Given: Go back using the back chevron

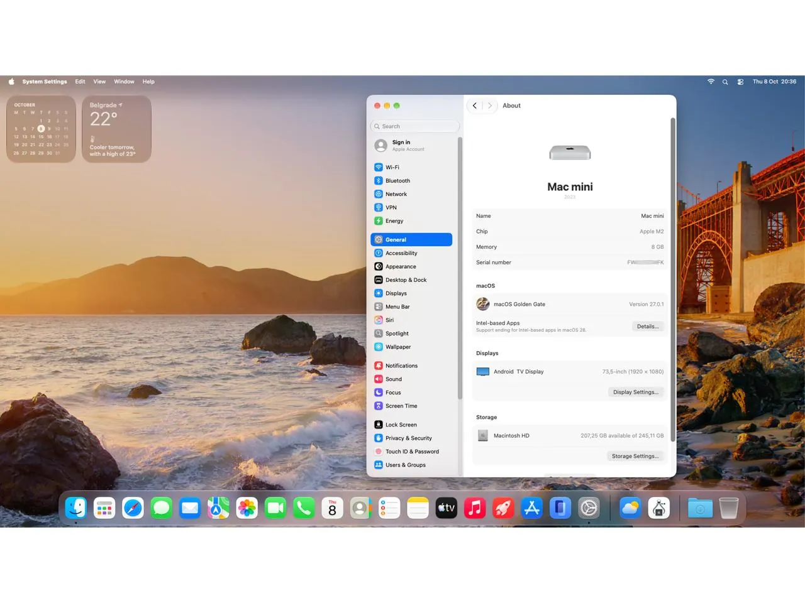Looking at the screenshot, I should point(475,106).
